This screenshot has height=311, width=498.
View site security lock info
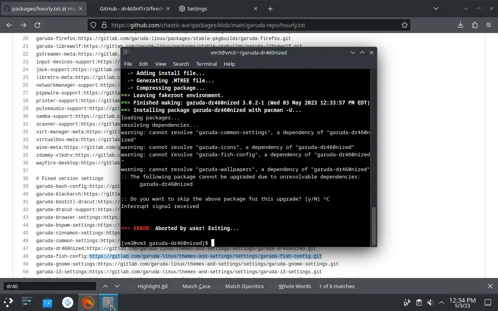(x=104, y=25)
